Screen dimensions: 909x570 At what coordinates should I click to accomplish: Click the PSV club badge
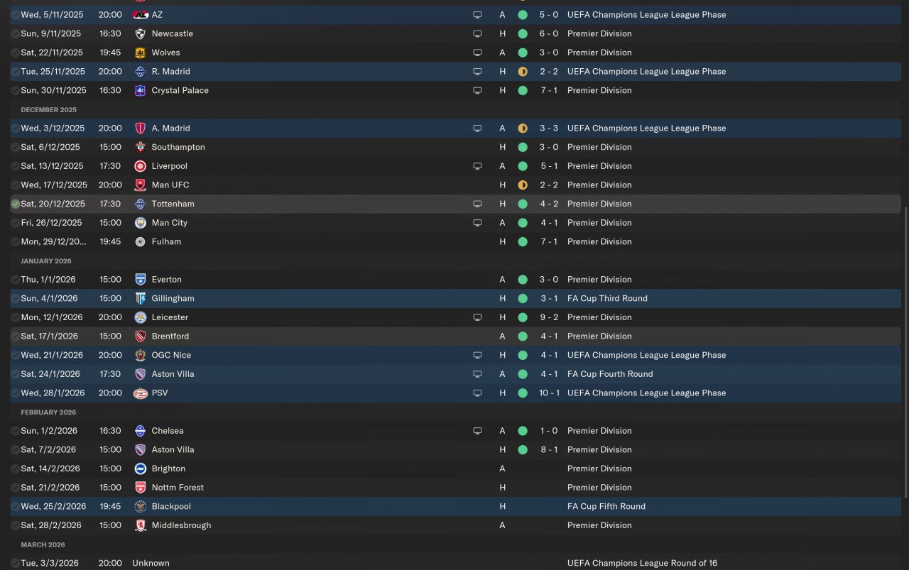pos(140,393)
